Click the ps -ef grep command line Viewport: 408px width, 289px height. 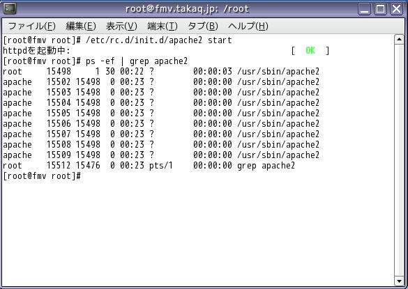point(96,61)
